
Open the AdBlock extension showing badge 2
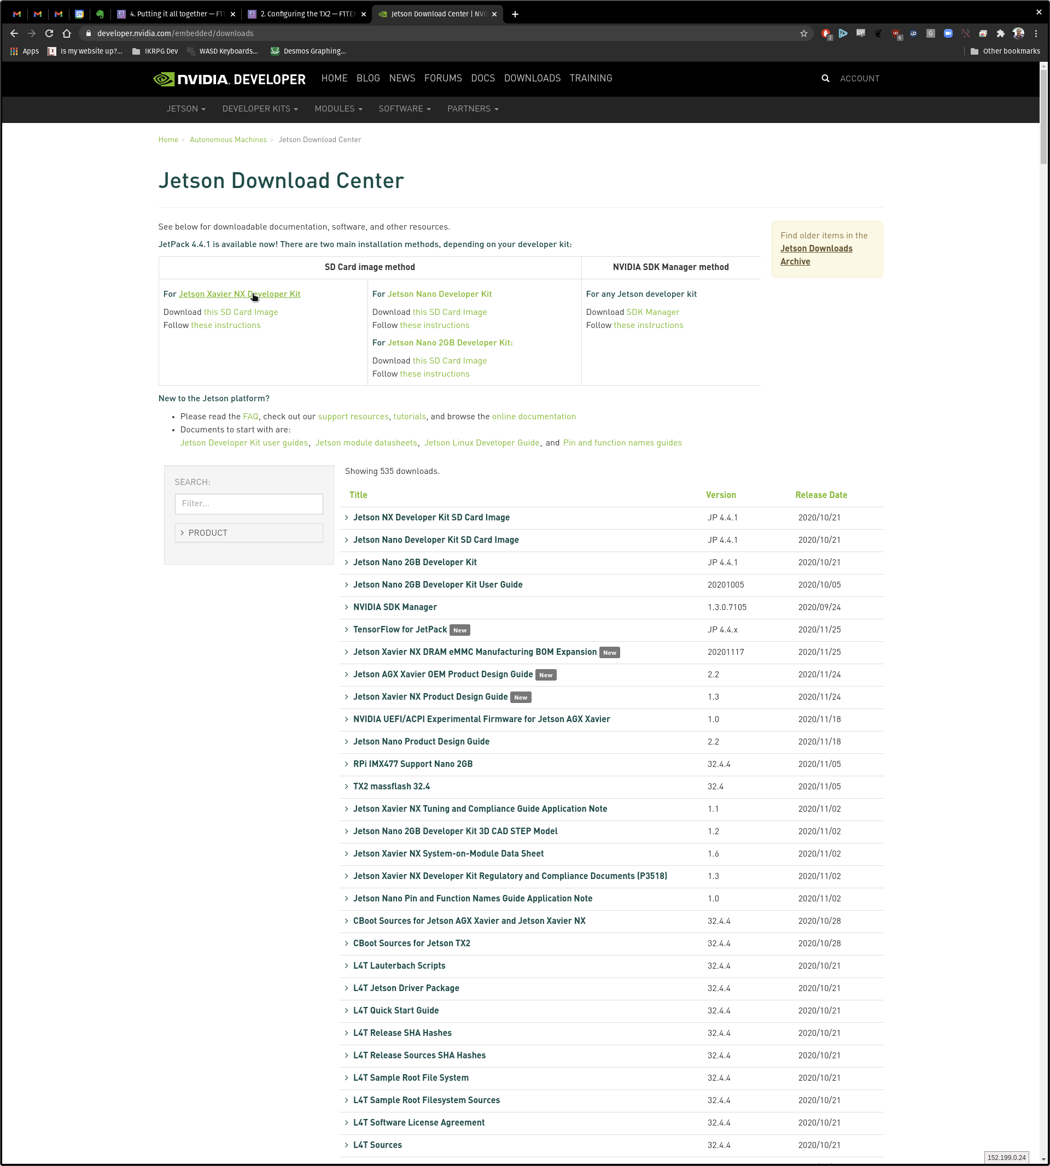click(x=826, y=33)
